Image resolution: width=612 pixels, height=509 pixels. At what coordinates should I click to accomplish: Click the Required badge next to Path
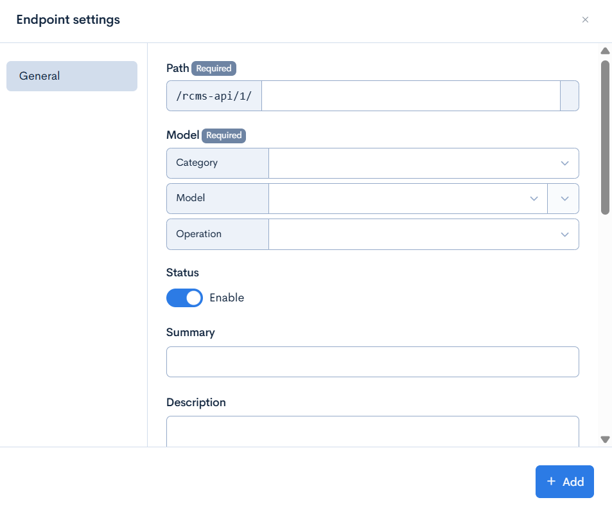[214, 68]
